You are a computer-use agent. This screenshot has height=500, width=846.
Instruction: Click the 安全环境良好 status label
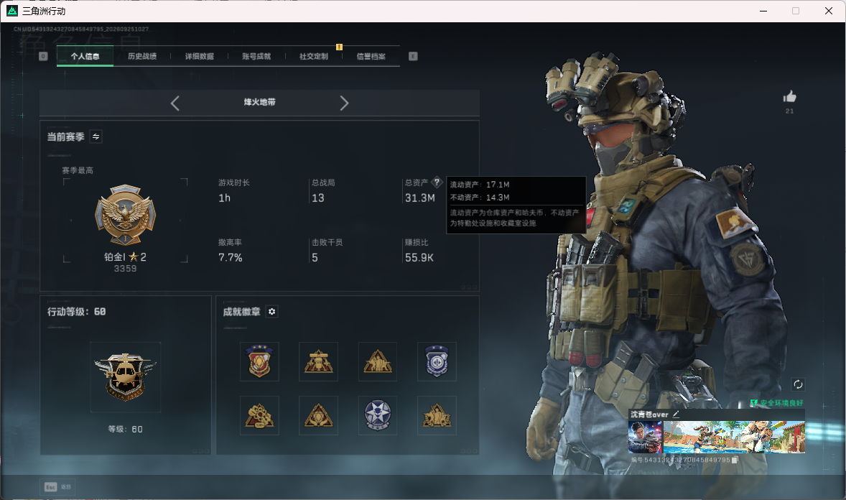777,403
